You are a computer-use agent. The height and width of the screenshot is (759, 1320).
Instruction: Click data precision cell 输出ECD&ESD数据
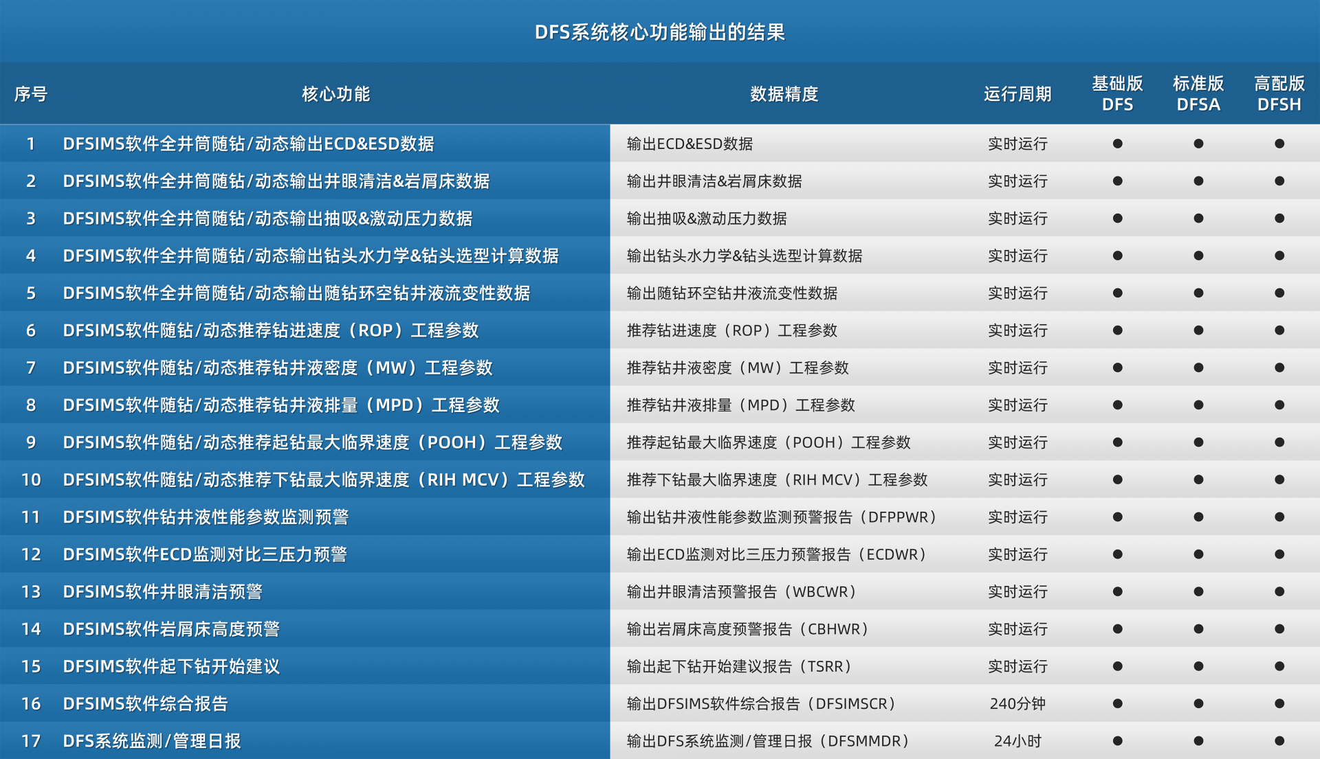pos(690,144)
